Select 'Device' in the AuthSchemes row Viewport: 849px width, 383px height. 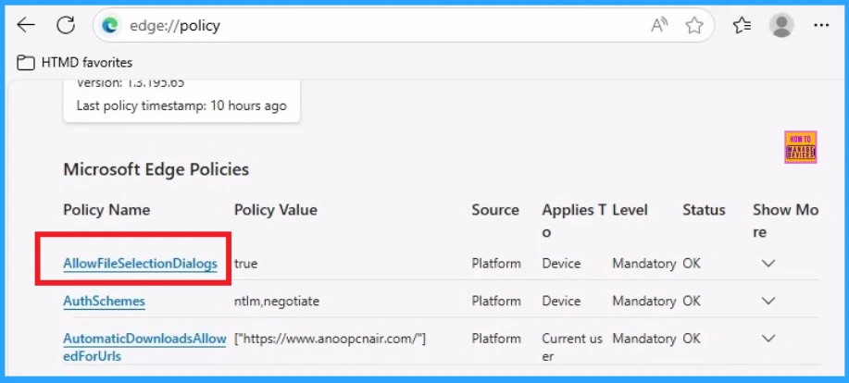click(x=561, y=301)
